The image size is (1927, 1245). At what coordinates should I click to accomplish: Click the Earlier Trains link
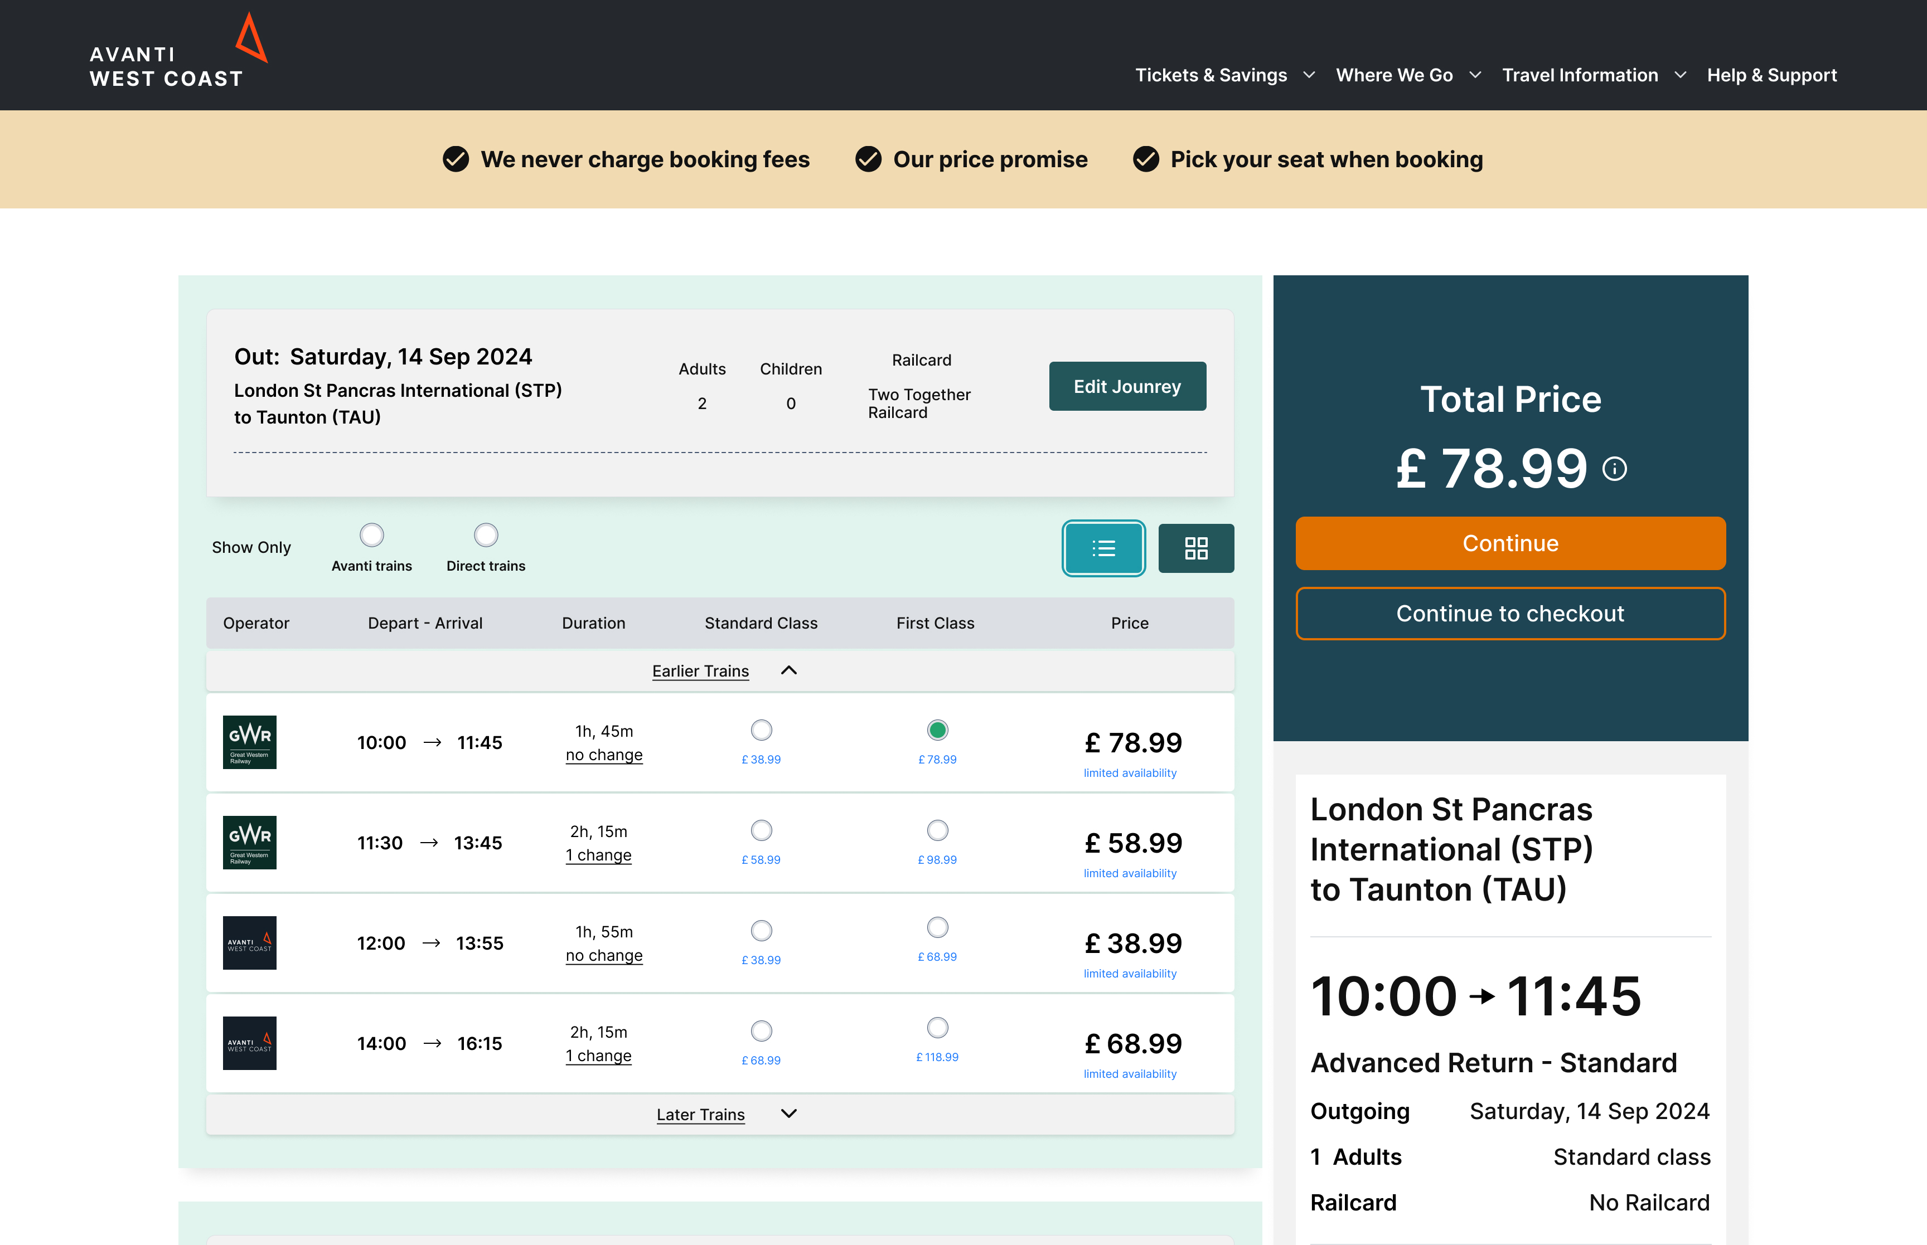700,671
